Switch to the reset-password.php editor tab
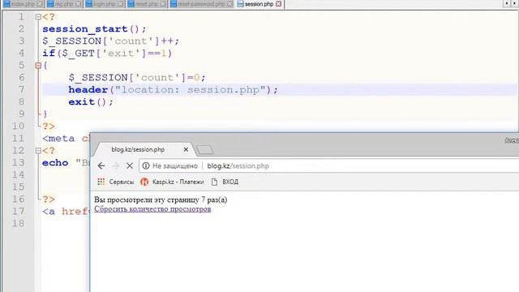 [201, 4]
